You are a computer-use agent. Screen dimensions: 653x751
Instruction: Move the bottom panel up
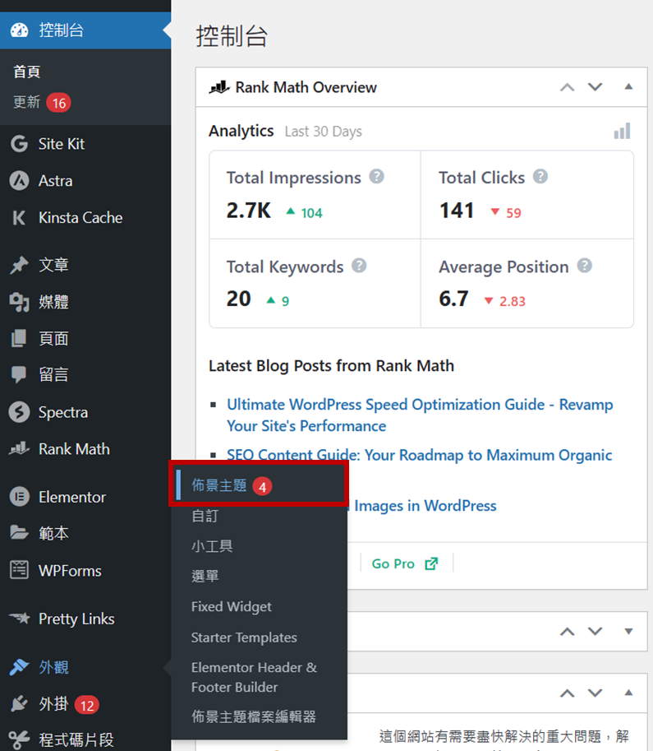click(568, 693)
